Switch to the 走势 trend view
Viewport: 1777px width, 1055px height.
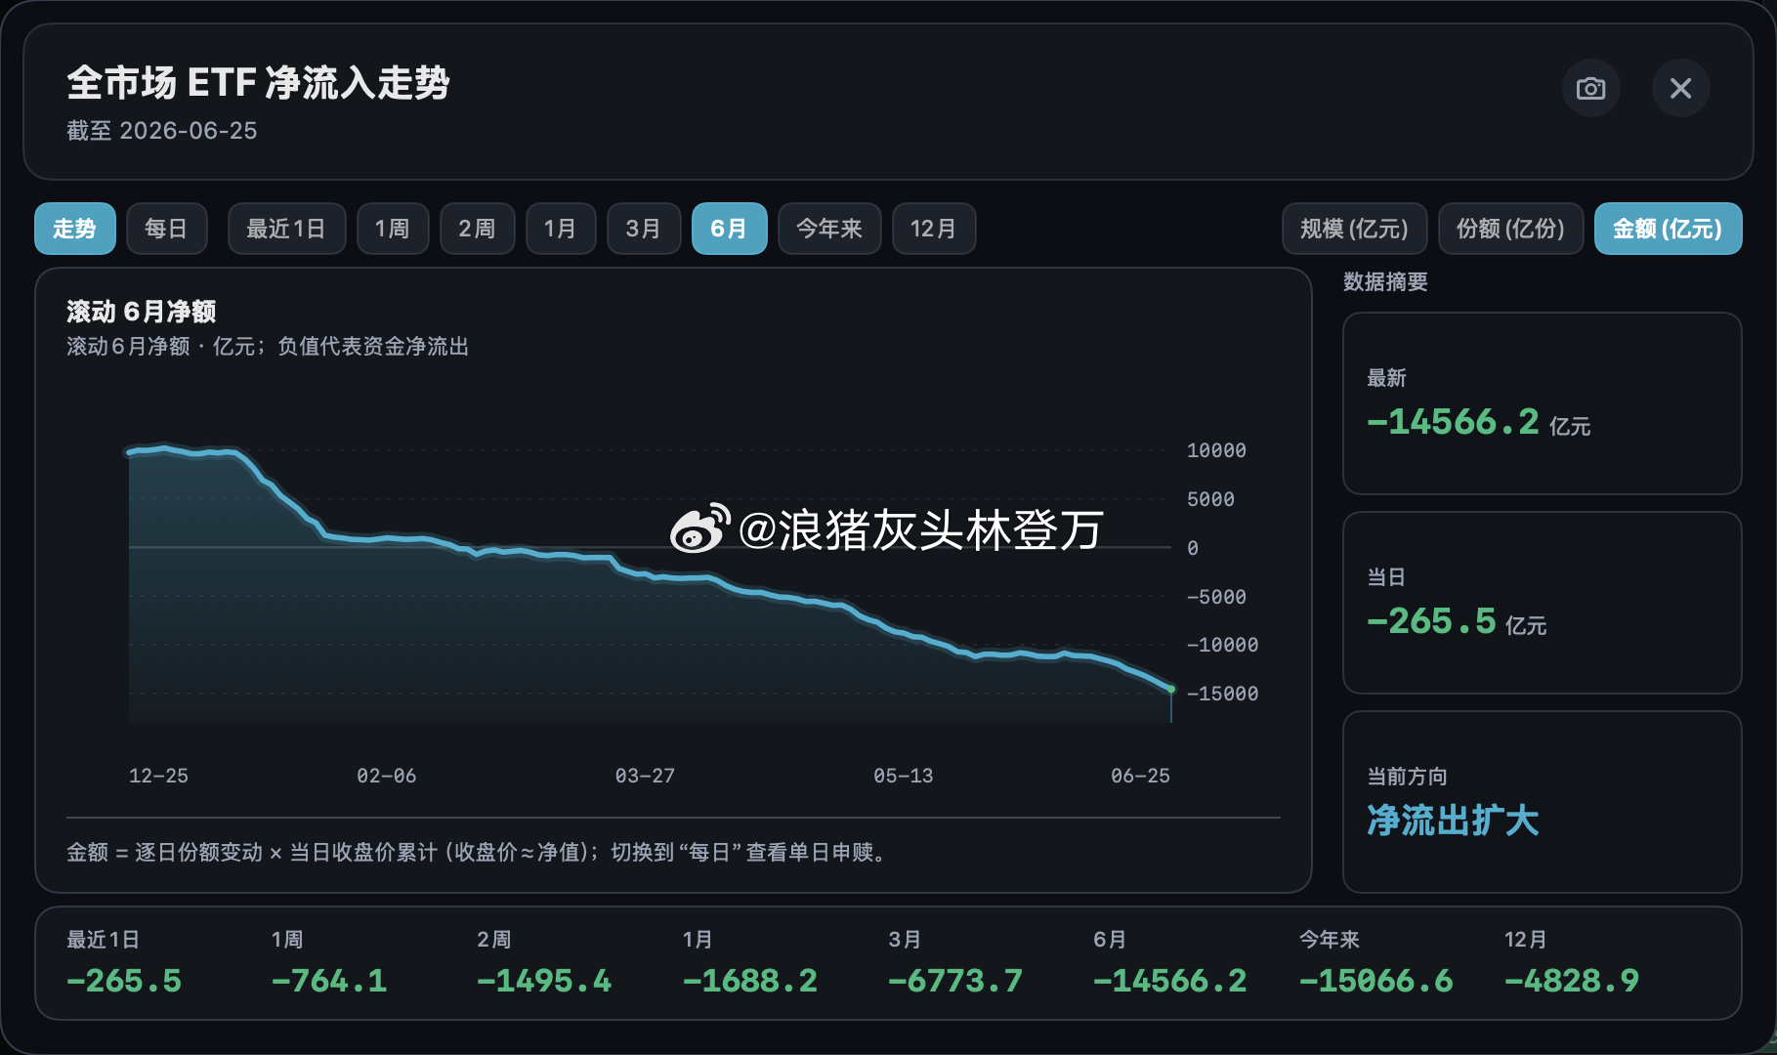click(x=75, y=229)
